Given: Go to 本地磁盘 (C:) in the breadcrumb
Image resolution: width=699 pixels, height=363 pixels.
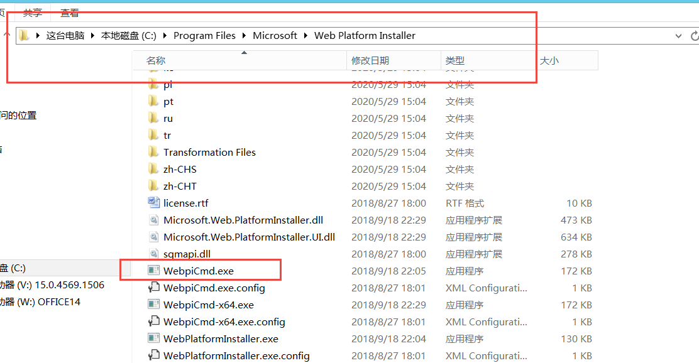Looking at the screenshot, I should (x=129, y=36).
